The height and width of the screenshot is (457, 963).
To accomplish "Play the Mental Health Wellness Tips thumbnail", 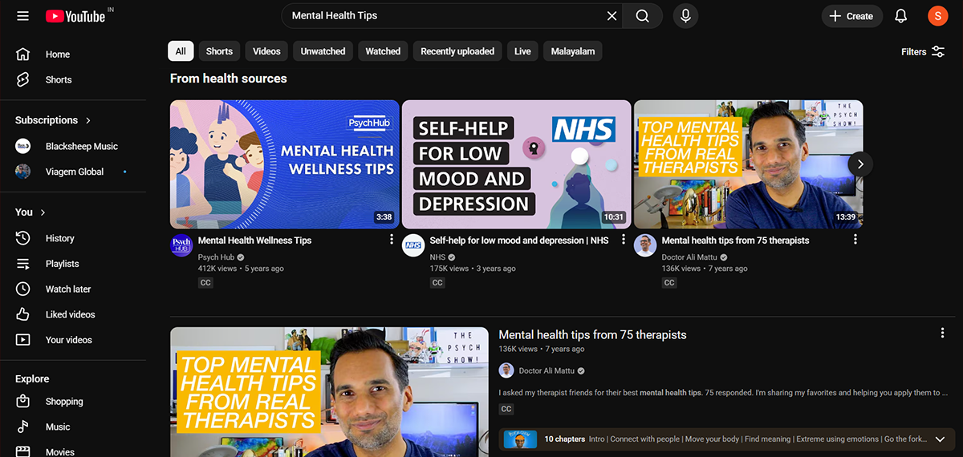I will (x=284, y=164).
